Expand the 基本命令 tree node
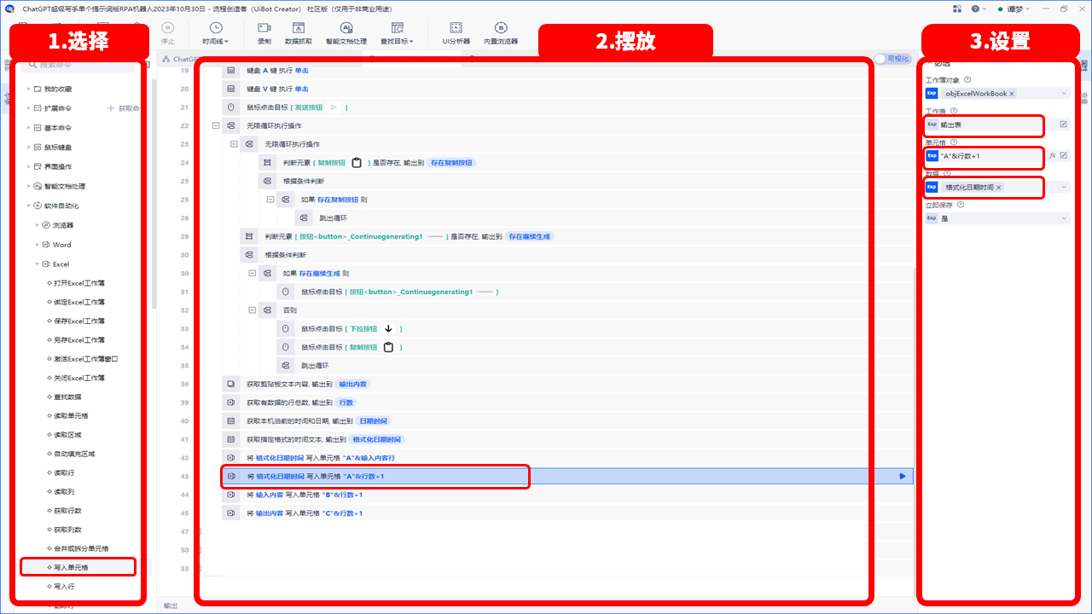This screenshot has width=1092, height=614. (27, 128)
